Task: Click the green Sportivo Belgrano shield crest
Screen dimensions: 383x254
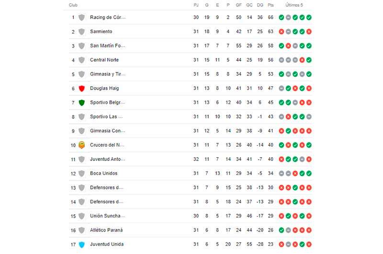Action: tap(81, 103)
